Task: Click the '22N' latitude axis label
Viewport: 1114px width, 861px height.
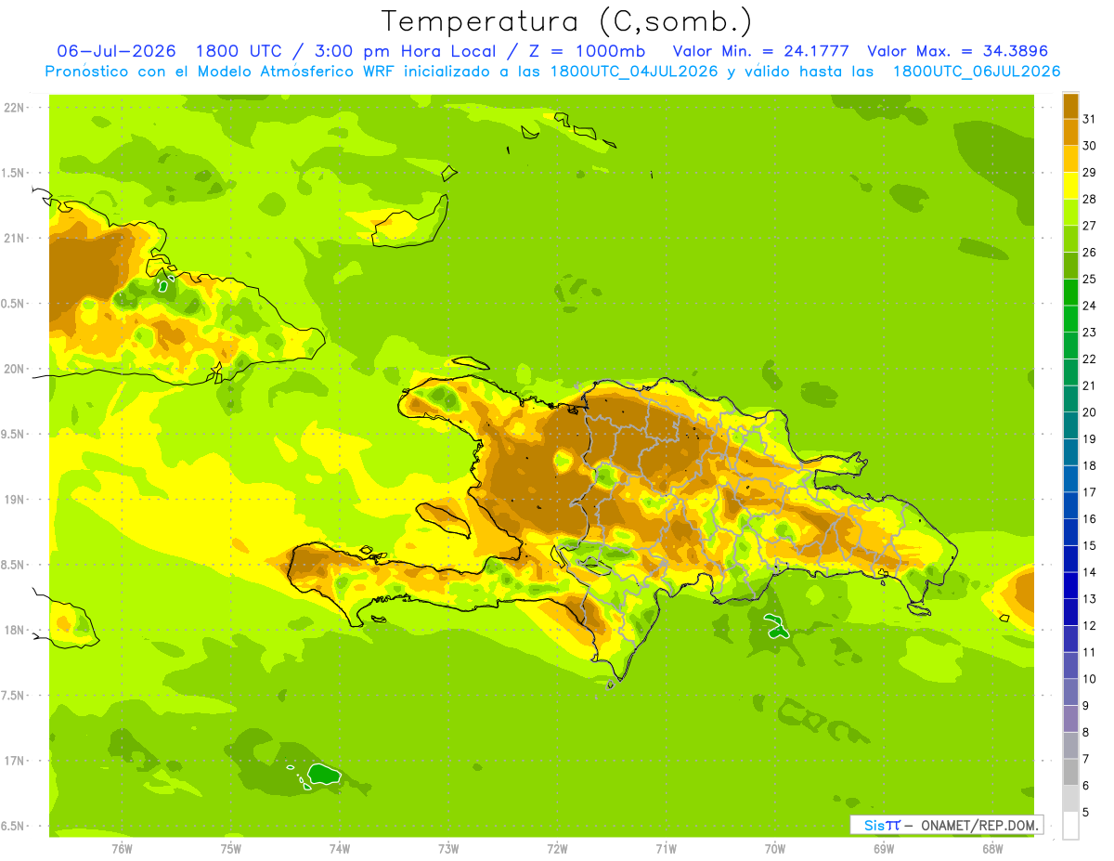Action: [14, 108]
